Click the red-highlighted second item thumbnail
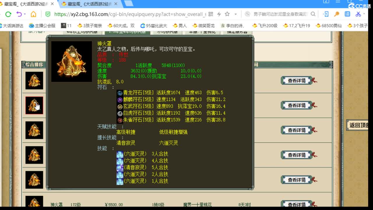This screenshot has height=210, width=373. (x=34, y=105)
